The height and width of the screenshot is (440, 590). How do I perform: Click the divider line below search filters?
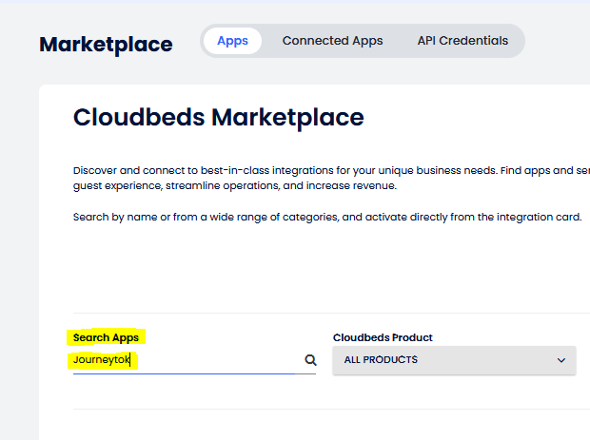click(324, 409)
